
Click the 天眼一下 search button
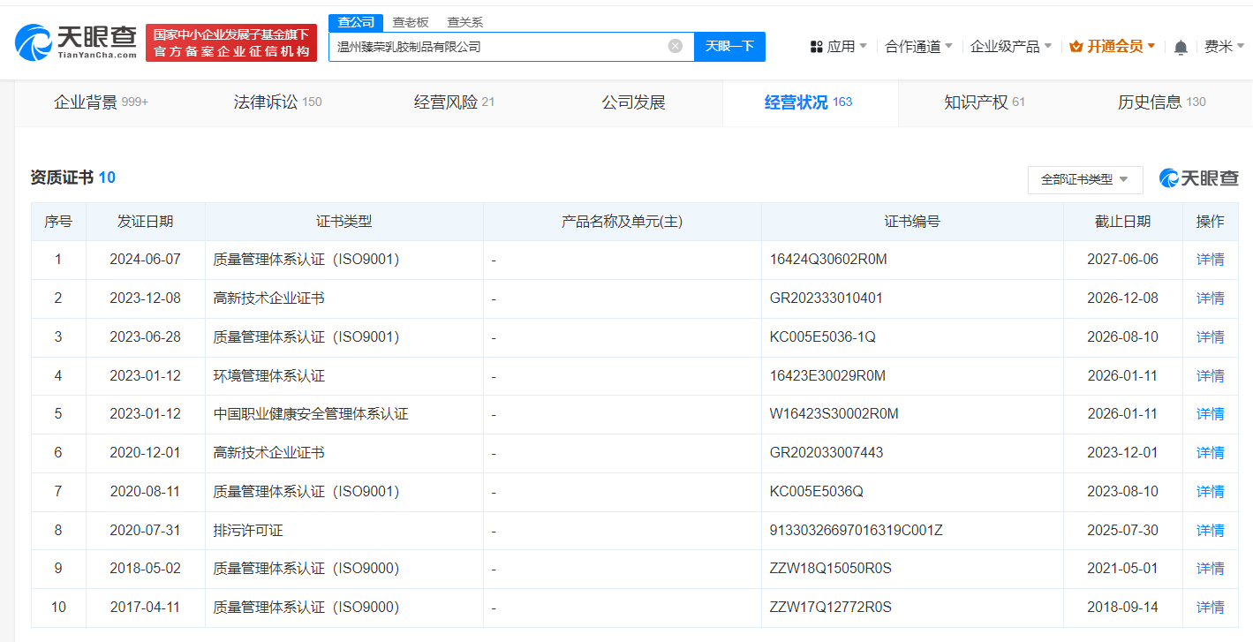729,46
